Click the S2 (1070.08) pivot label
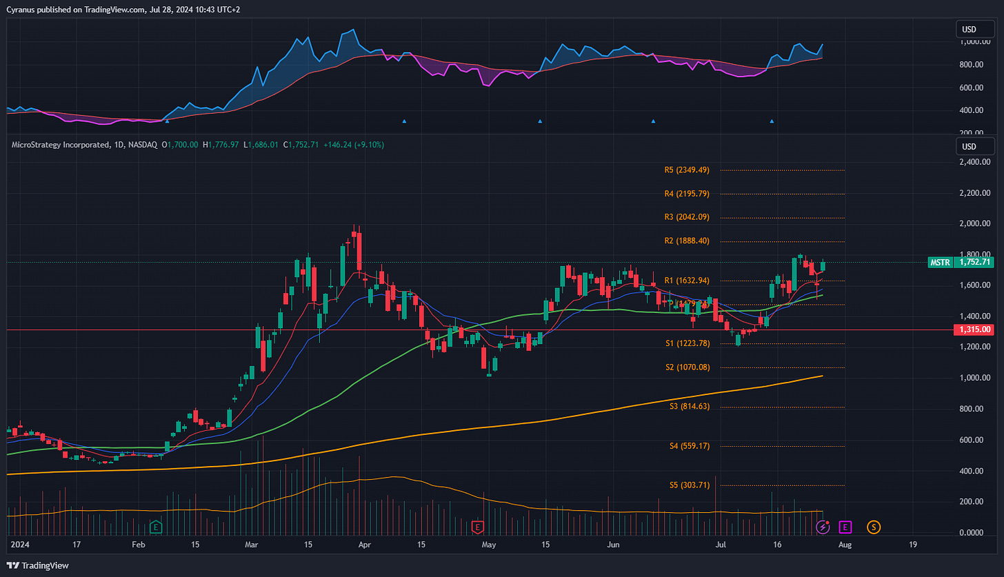The image size is (1004, 577). (x=687, y=367)
